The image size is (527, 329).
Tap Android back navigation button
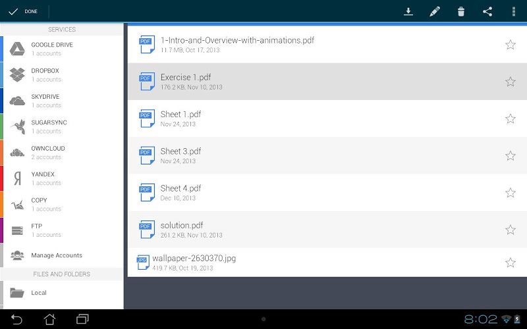pos(16,319)
